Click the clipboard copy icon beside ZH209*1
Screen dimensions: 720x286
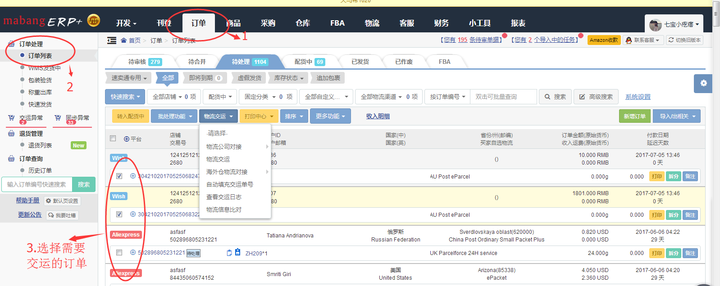[x=229, y=253]
